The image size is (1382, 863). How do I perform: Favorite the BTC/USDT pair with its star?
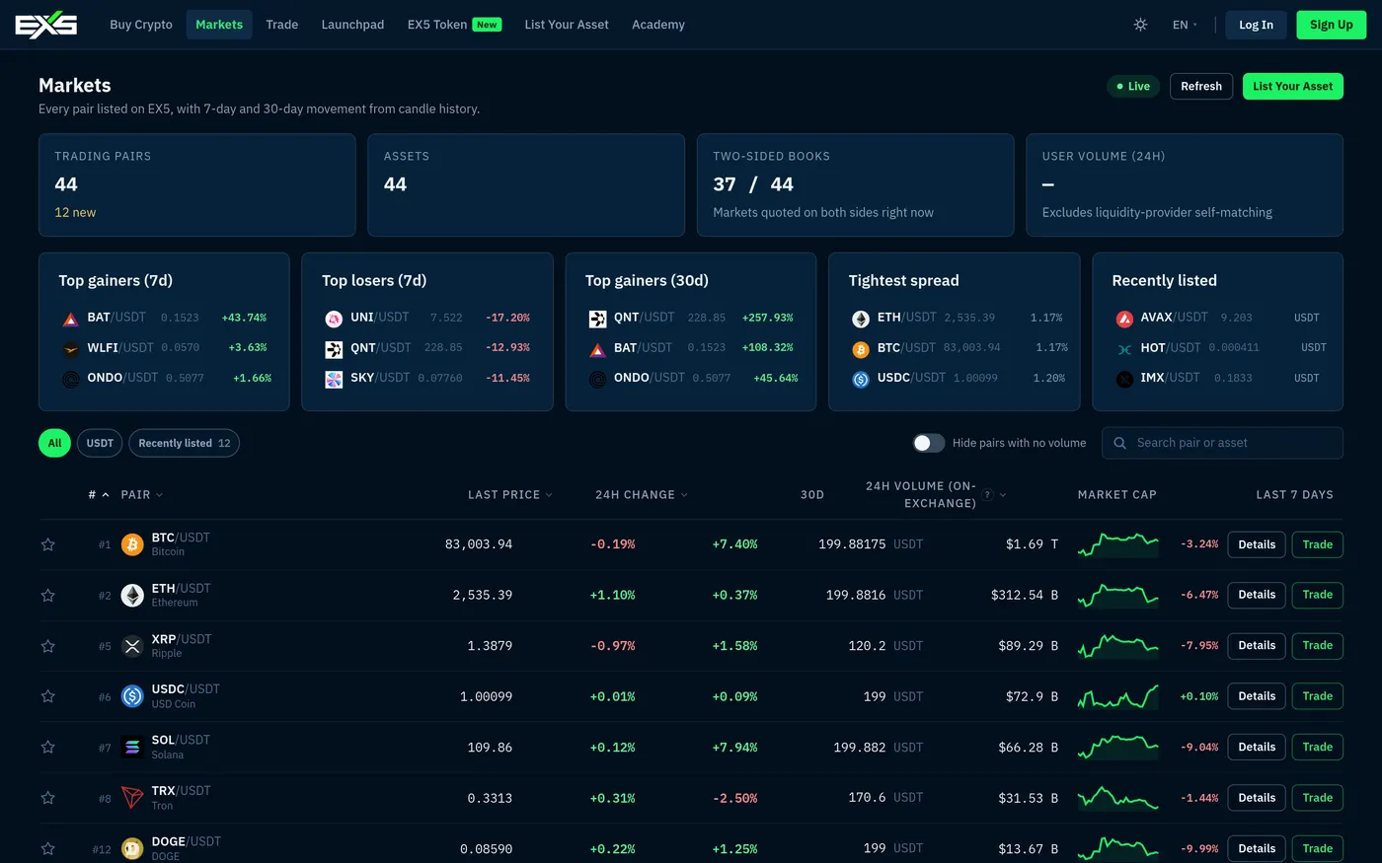point(47,544)
